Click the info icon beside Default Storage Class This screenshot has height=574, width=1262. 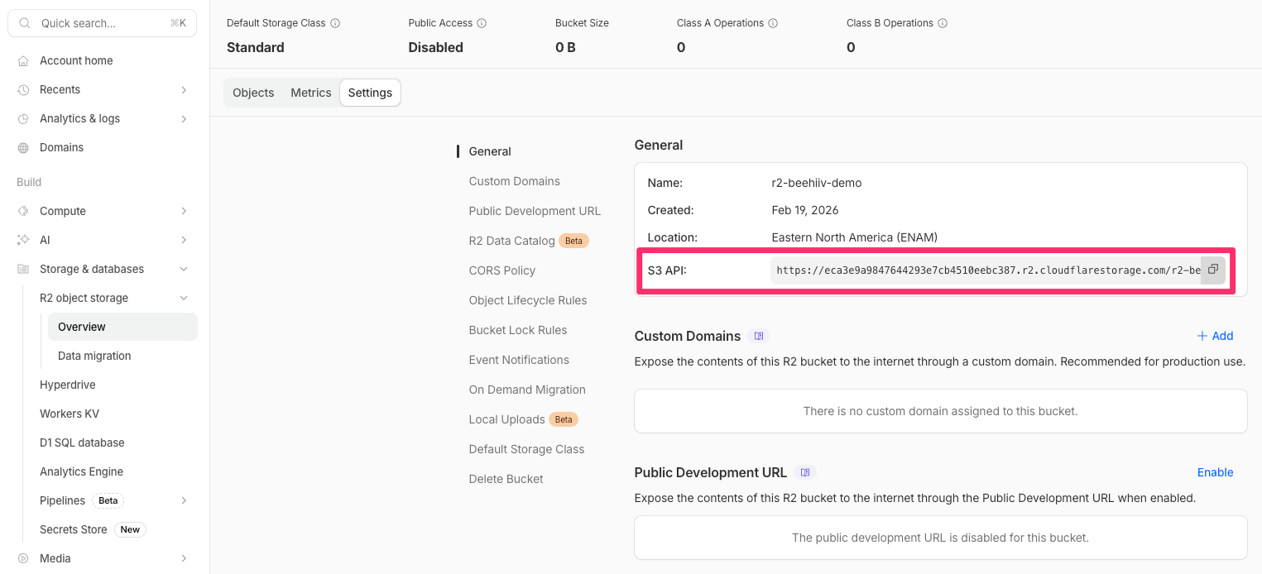(335, 23)
